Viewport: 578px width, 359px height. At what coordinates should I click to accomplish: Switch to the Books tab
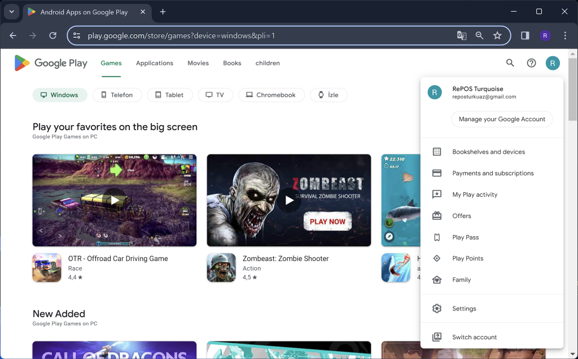click(x=232, y=63)
